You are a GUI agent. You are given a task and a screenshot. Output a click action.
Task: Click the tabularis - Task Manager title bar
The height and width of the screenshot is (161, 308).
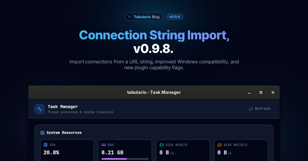[154, 92]
